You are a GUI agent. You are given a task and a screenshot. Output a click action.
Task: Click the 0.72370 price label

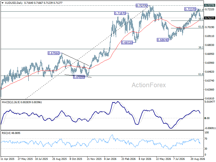(190, 9)
